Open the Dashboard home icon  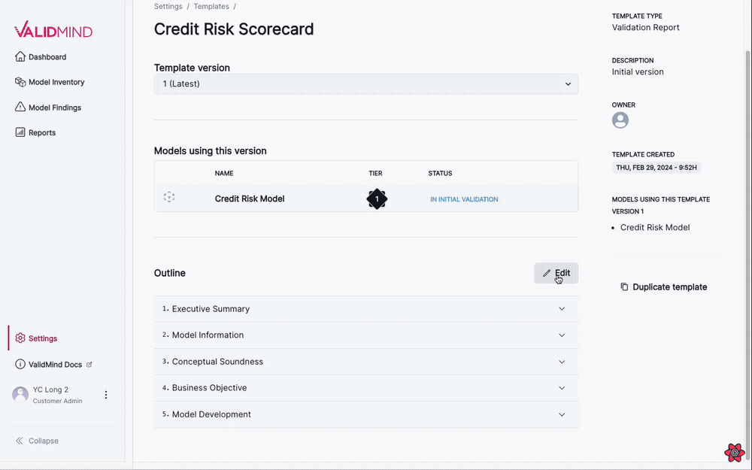[x=20, y=57]
